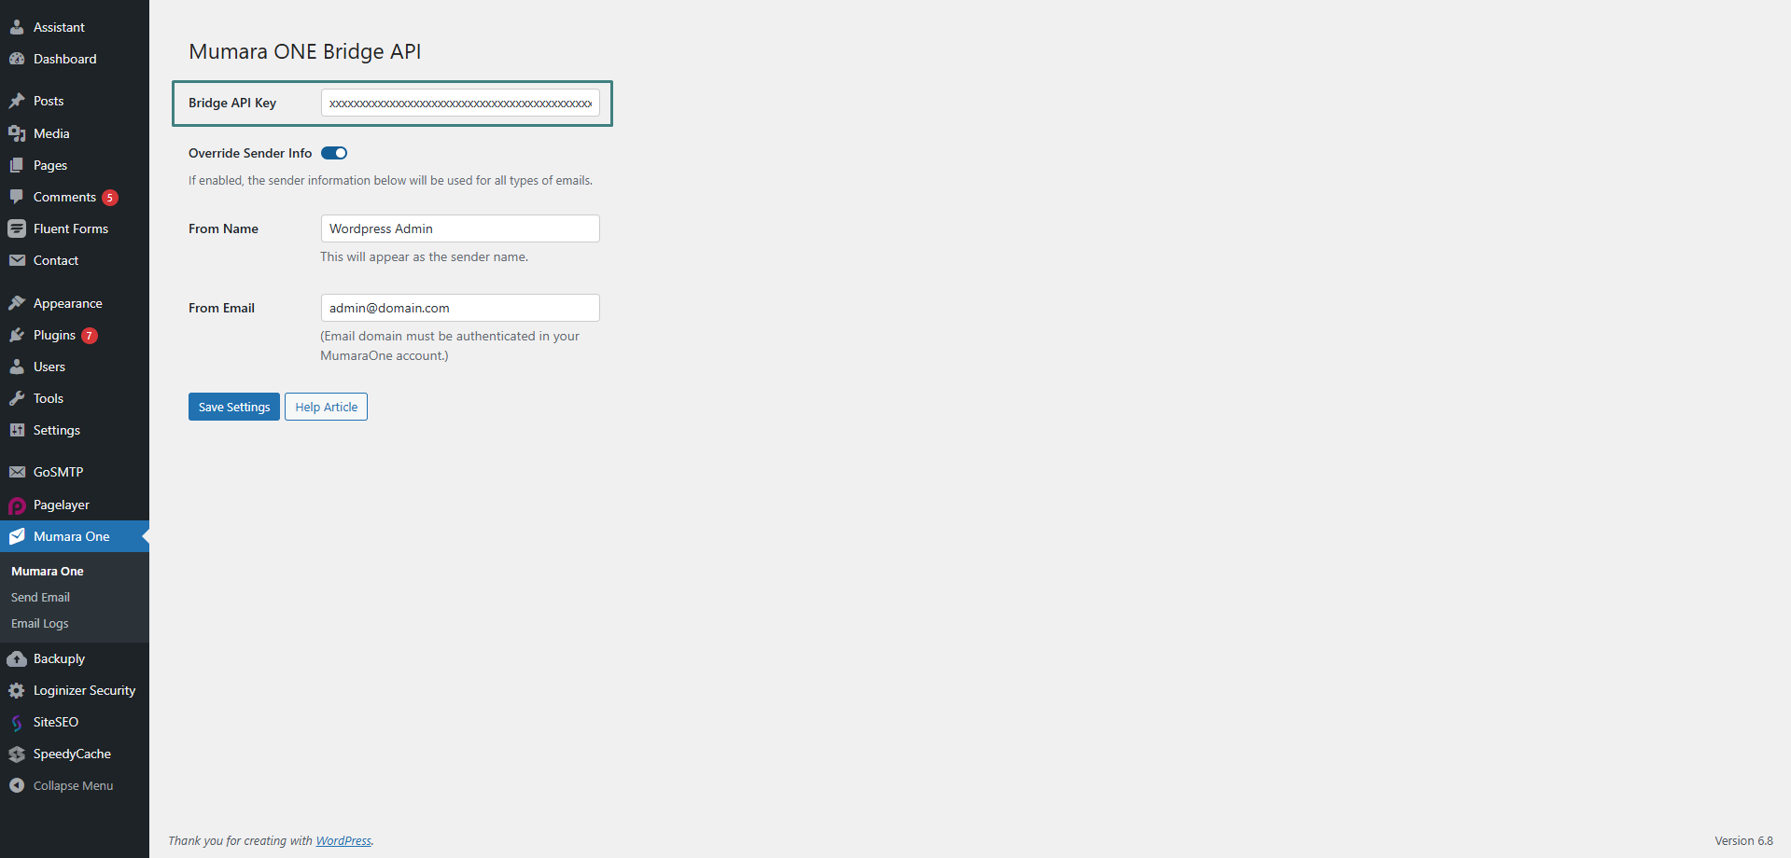
Task: Click the Comments pending count badge
Action: [110, 198]
